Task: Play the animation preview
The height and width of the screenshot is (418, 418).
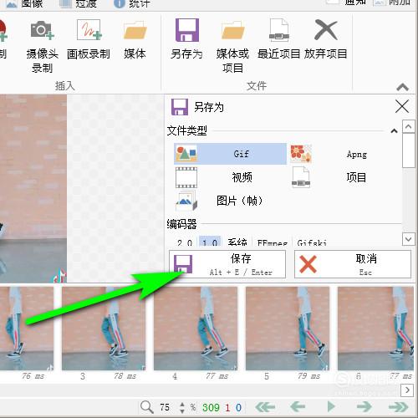Action: [331, 407]
